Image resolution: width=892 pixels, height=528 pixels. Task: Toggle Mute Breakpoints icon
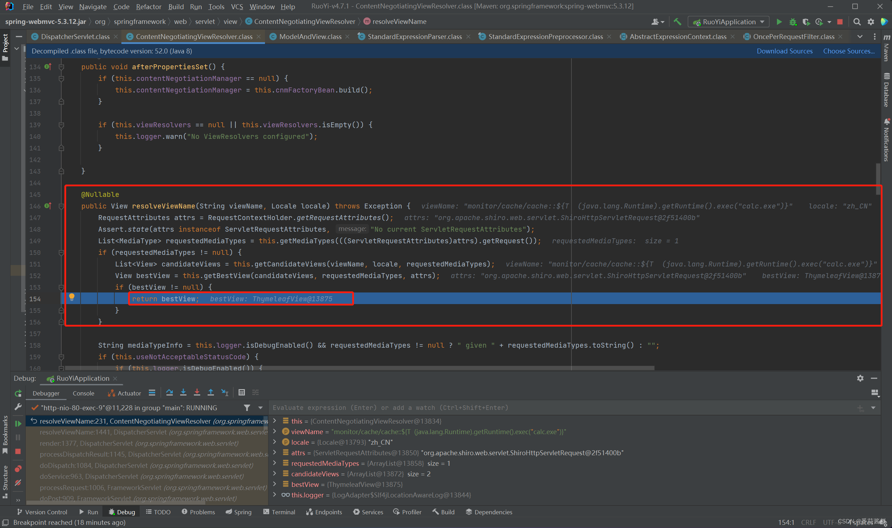[18, 482]
